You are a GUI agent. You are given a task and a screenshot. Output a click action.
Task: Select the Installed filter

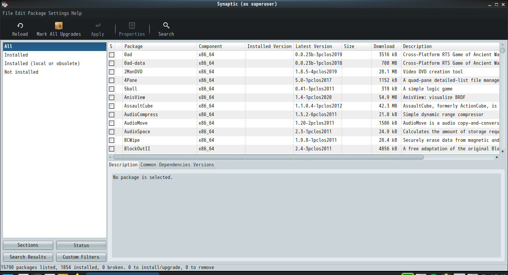(x=55, y=55)
